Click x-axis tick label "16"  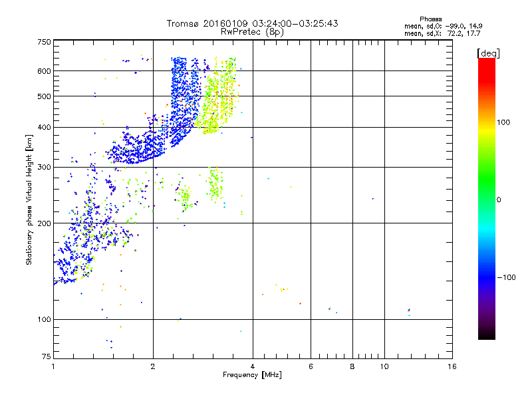452,366
